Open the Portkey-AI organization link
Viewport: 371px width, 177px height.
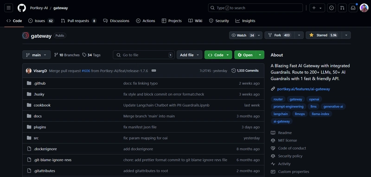click(x=39, y=8)
